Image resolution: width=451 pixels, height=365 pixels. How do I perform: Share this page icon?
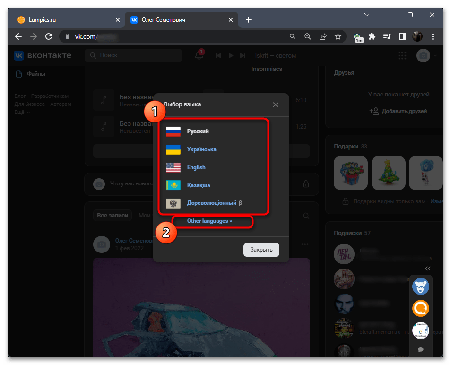pyautogui.click(x=323, y=36)
